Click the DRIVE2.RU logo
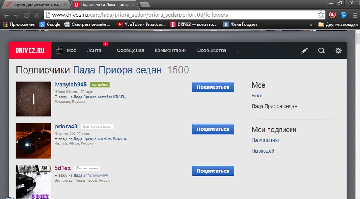Viewport: 360px width, 199px height. pyautogui.click(x=30, y=50)
